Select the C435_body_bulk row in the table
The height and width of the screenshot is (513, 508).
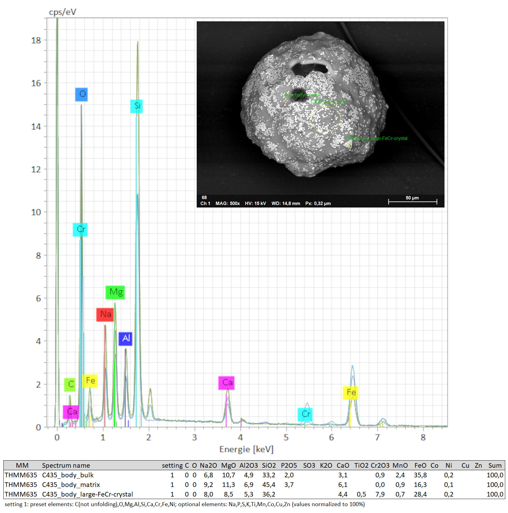(68, 475)
